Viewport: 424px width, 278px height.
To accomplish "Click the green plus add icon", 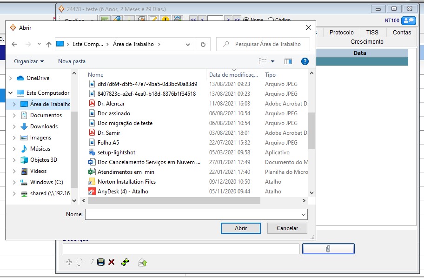I will [x=125, y=263].
